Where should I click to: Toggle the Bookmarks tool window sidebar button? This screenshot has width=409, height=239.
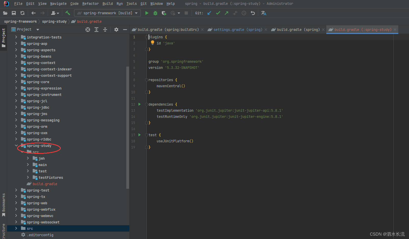[4, 205]
